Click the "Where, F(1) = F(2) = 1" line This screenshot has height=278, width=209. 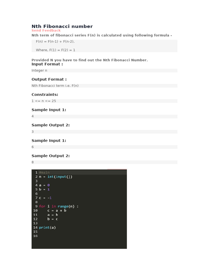click(x=56, y=50)
